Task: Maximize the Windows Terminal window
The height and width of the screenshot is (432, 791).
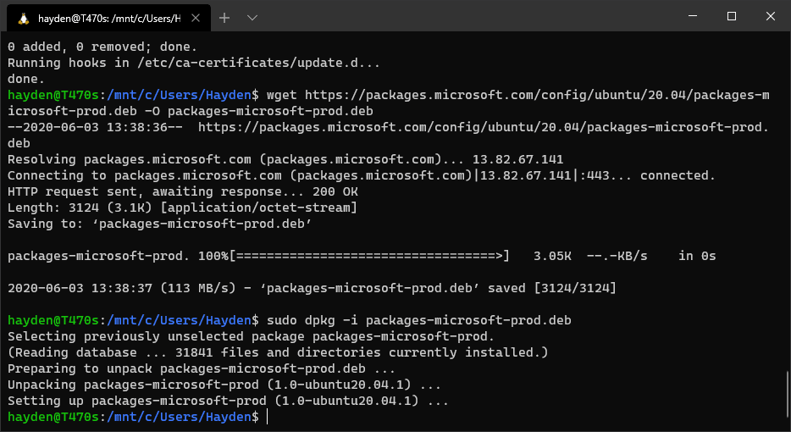Action: pos(732,16)
